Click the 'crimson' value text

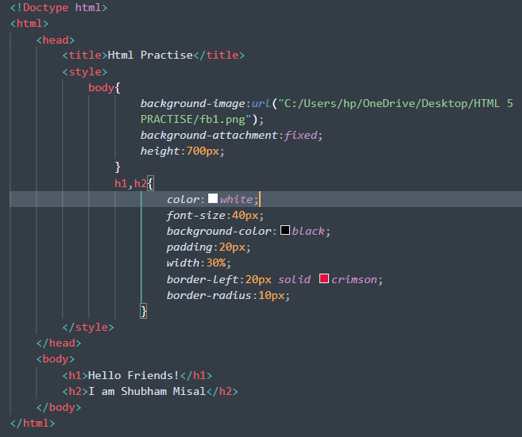click(x=354, y=279)
